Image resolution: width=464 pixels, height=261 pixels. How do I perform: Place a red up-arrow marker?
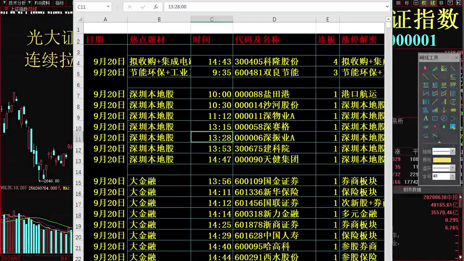click(435, 127)
